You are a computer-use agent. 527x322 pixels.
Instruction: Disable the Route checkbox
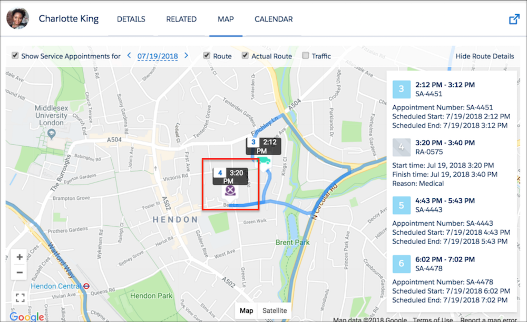[x=207, y=55]
